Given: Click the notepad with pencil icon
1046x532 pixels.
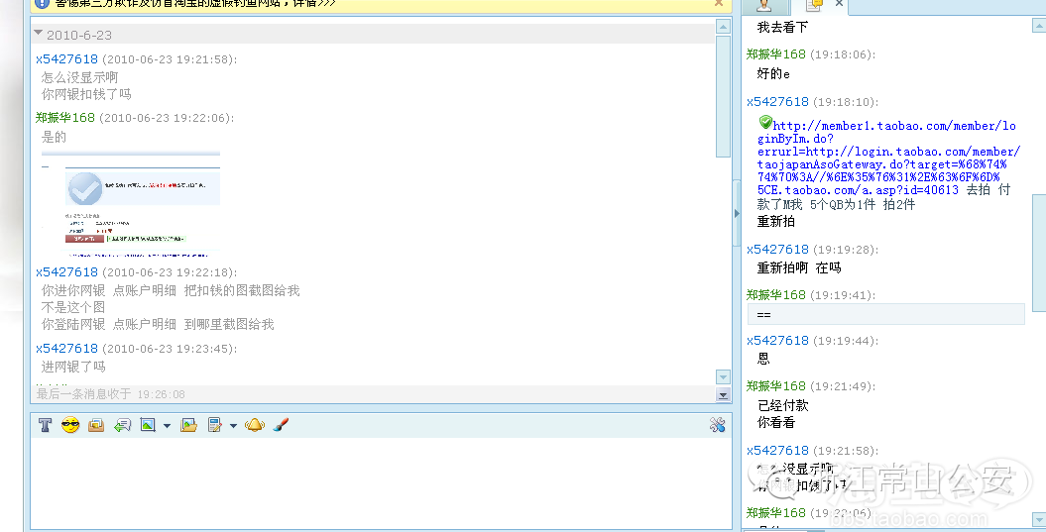Looking at the screenshot, I should click(x=215, y=425).
